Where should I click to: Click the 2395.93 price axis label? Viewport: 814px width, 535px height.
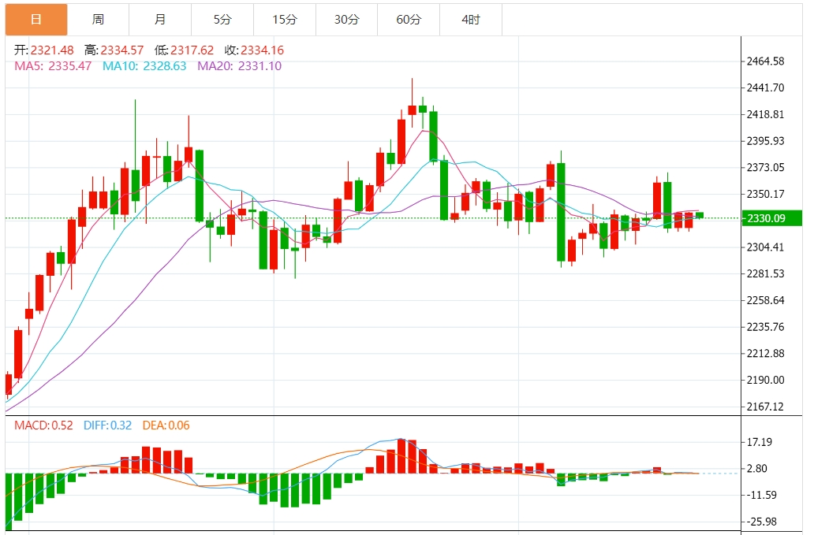(x=765, y=141)
